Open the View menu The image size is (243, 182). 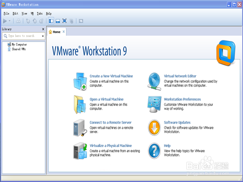point(24,14)
